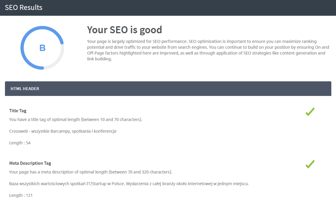This screenshot has height=207, width=336.
Task: Select the SEO Results header title
Action: 24,8
